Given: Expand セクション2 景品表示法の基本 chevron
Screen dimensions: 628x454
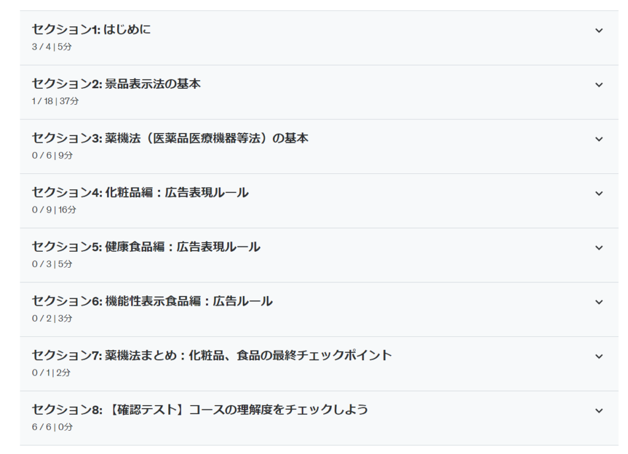Looking at the screenshot, I should click(x=599, y=85).
